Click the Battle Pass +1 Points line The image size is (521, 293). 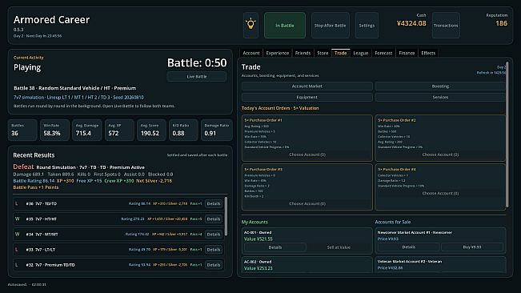pos(36,187)
